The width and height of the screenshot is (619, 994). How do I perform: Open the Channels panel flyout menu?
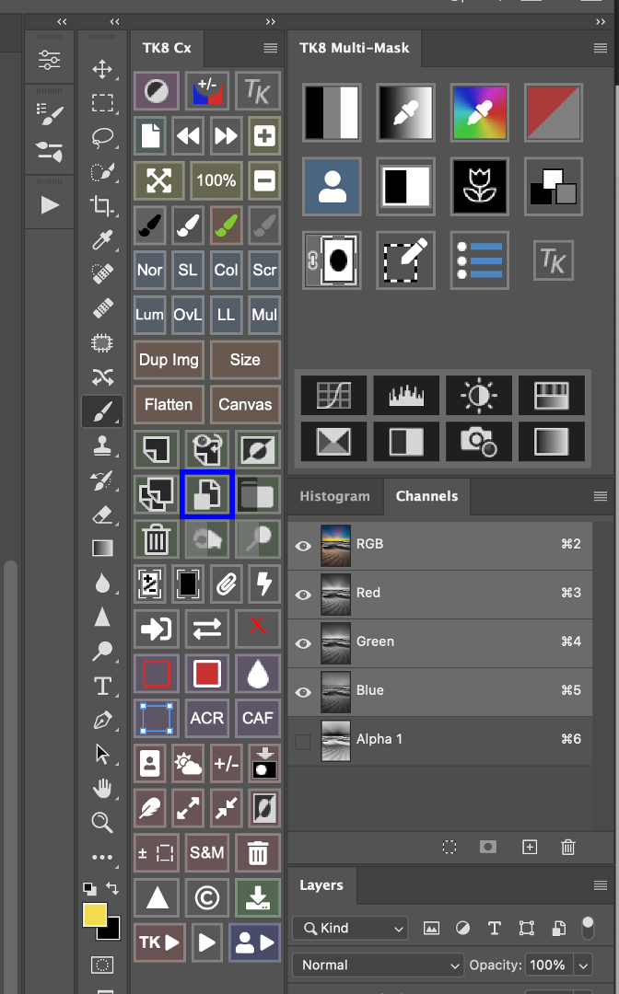coord(601,496)
